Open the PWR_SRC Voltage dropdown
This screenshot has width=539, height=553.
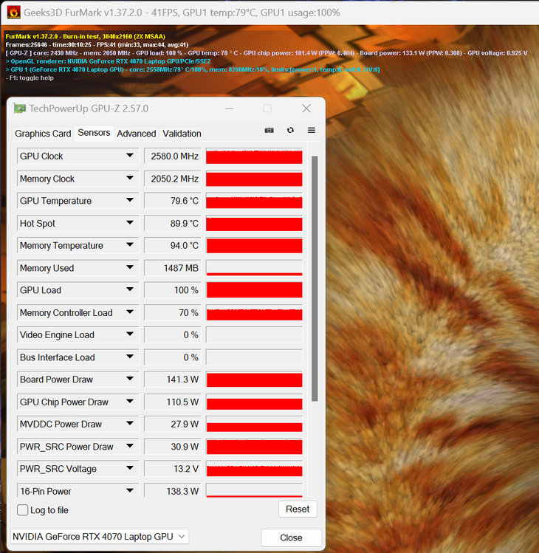(x=130, y=468)
